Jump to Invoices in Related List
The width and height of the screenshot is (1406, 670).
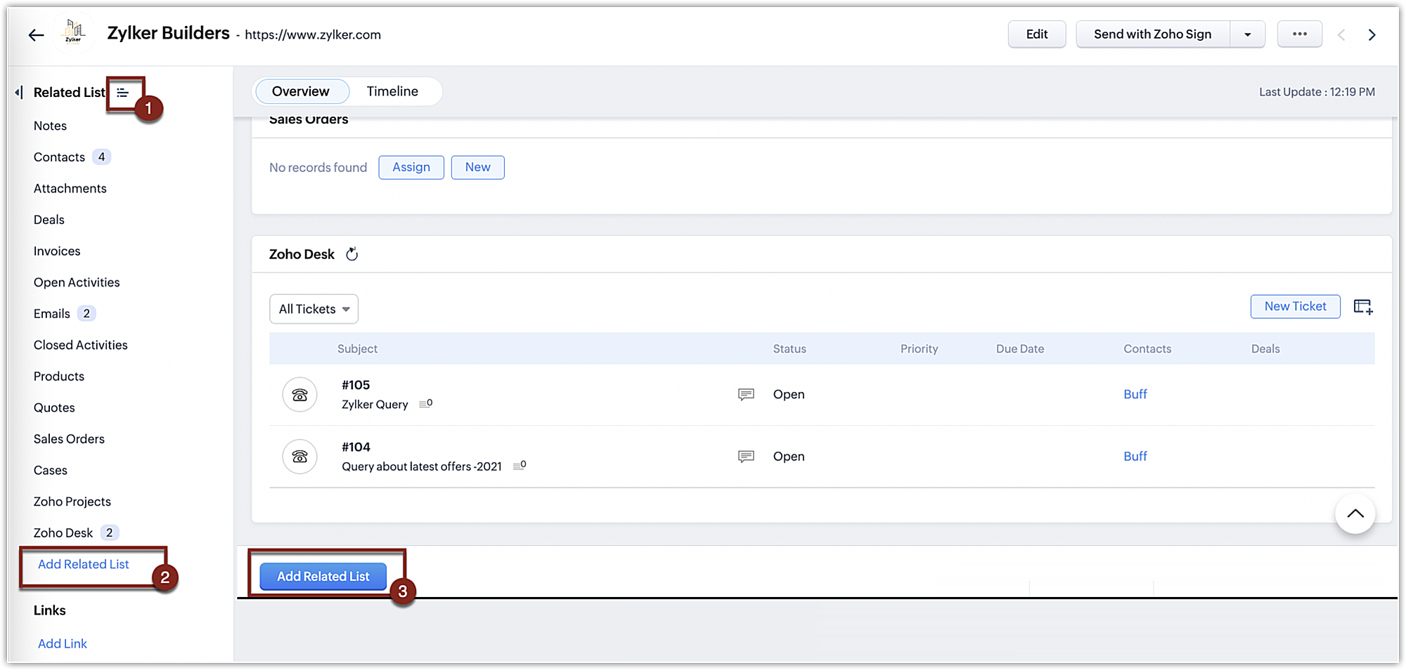57,251
